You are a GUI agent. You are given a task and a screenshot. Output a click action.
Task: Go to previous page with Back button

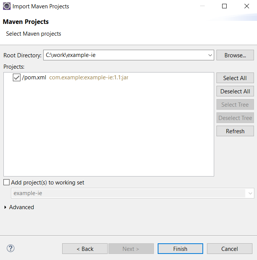pyautogui.click(x=85, y=249)
